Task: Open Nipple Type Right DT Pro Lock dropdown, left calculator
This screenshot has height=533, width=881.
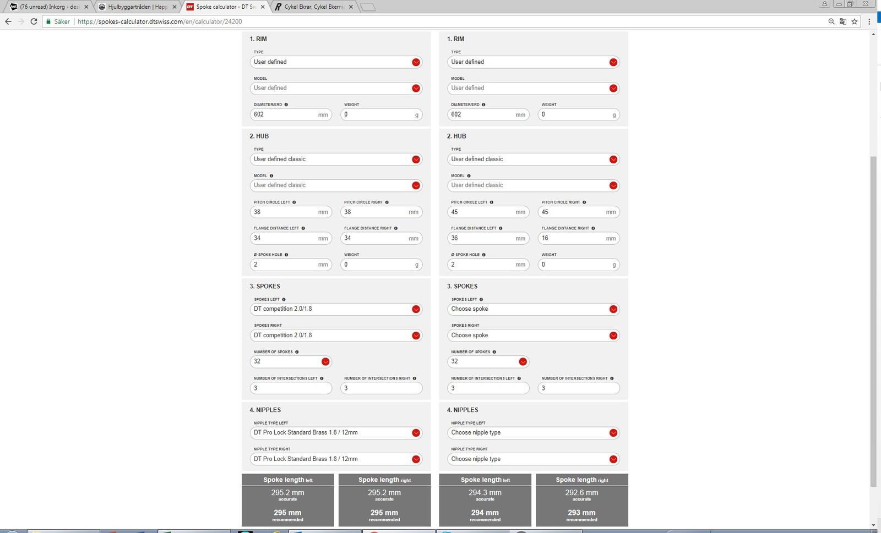Action: coord(336,459)
